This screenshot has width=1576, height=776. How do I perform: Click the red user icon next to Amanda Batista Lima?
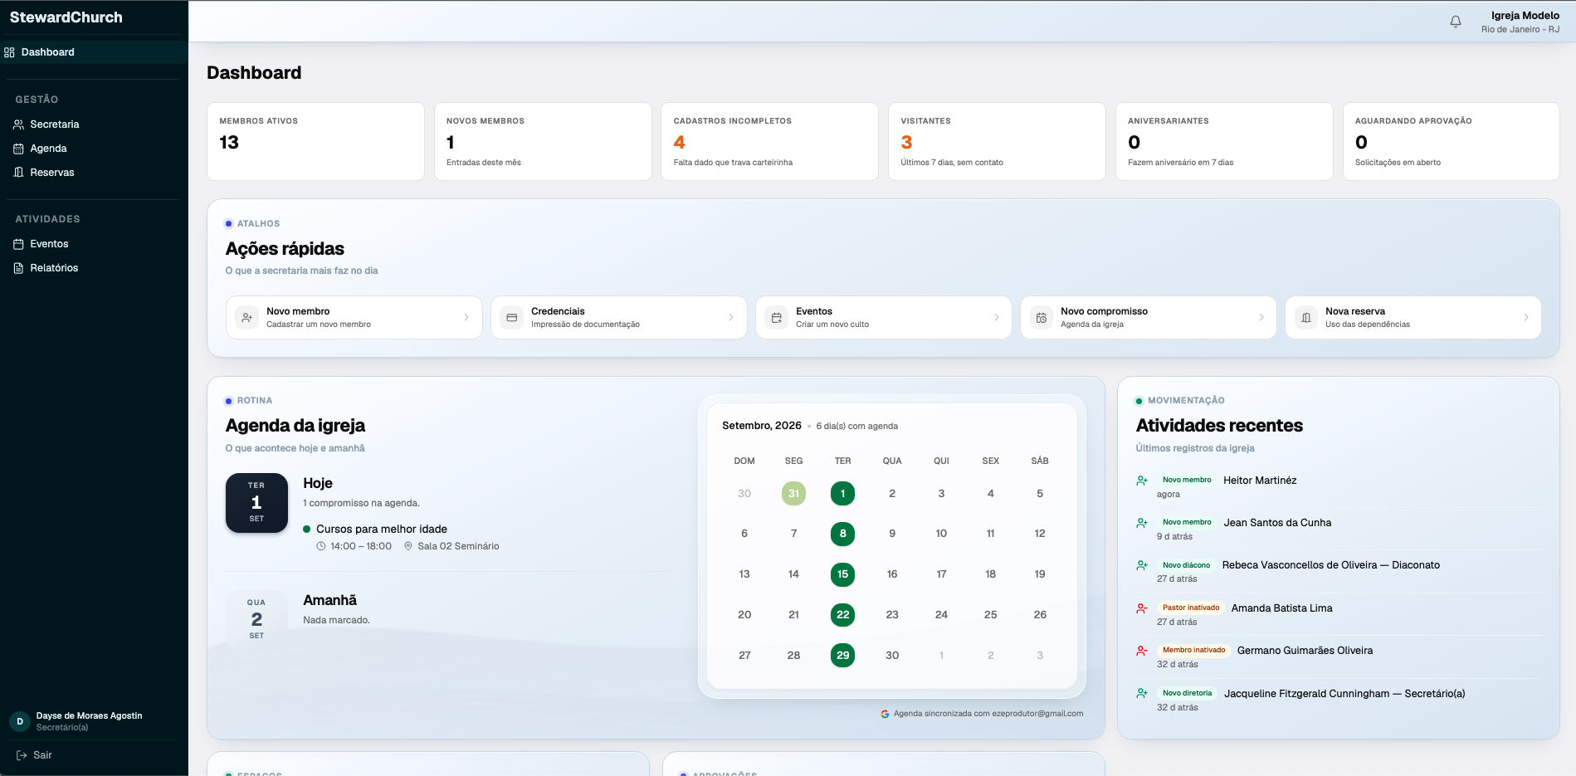click(x=1142, y=608)
